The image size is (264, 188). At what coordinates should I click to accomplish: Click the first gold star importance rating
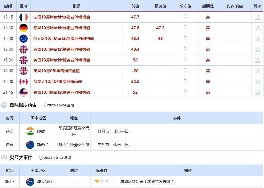click(x=97, y=181)
